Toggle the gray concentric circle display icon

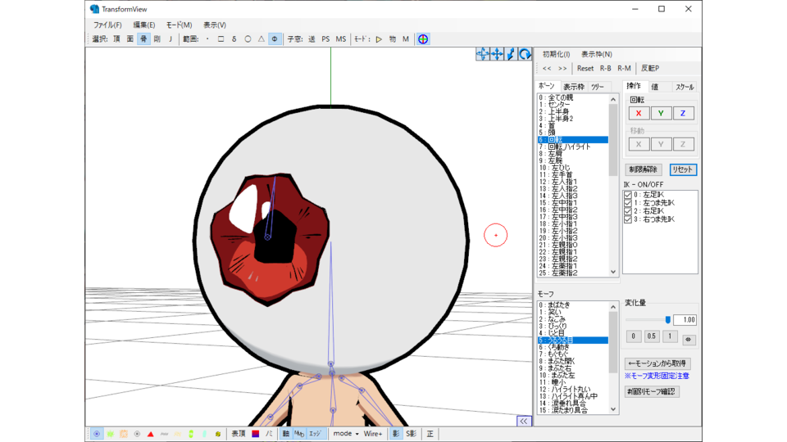coord(137,434)
